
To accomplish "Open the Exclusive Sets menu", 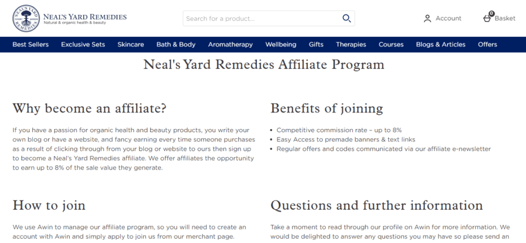I will [83, 45].
